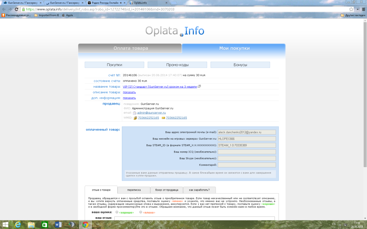Open File Explorer from the taskbar
The width and height of the screenshot is (367, 229).
coord(31,225)
